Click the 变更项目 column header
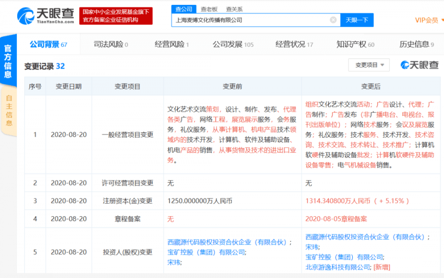The image size is (444, 278). pyautogui.click(x=127, y=86)
